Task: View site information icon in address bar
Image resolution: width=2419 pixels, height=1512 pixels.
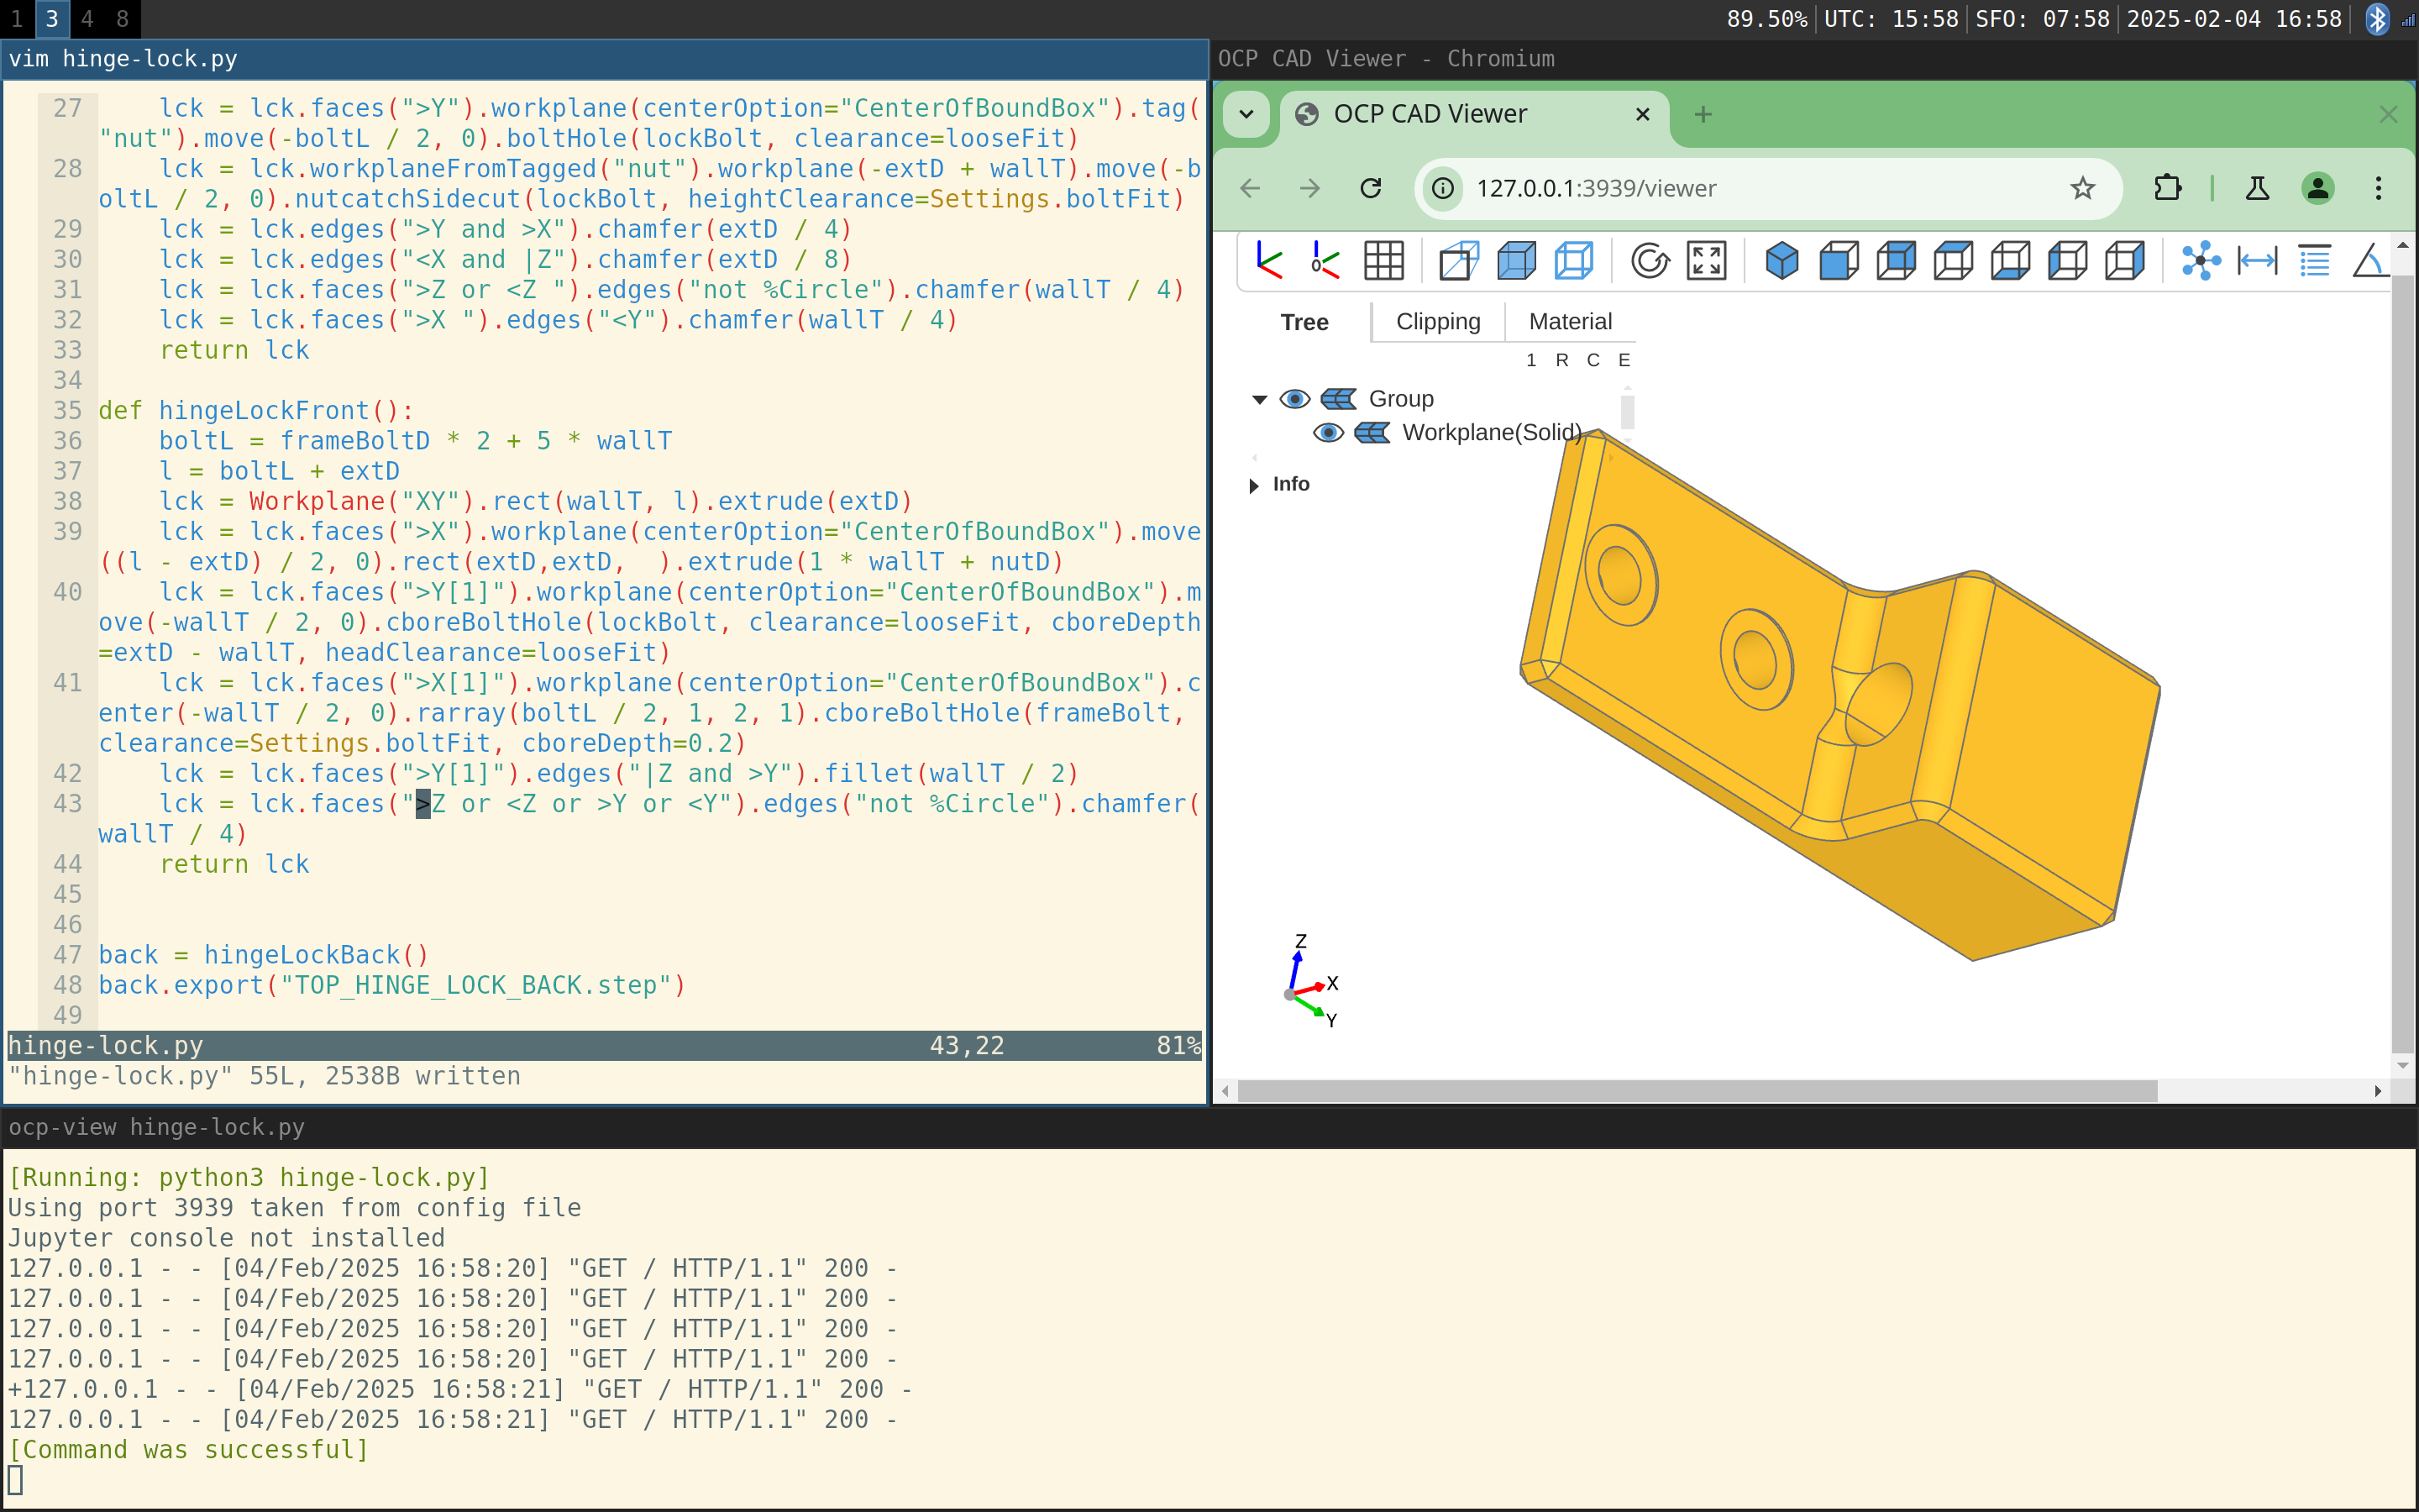Action: tap(1442, 188)
